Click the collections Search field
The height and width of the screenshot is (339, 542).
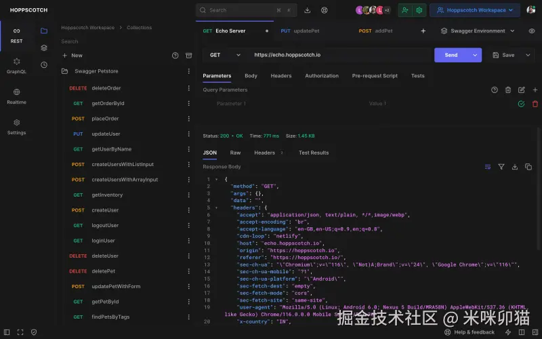126,41
